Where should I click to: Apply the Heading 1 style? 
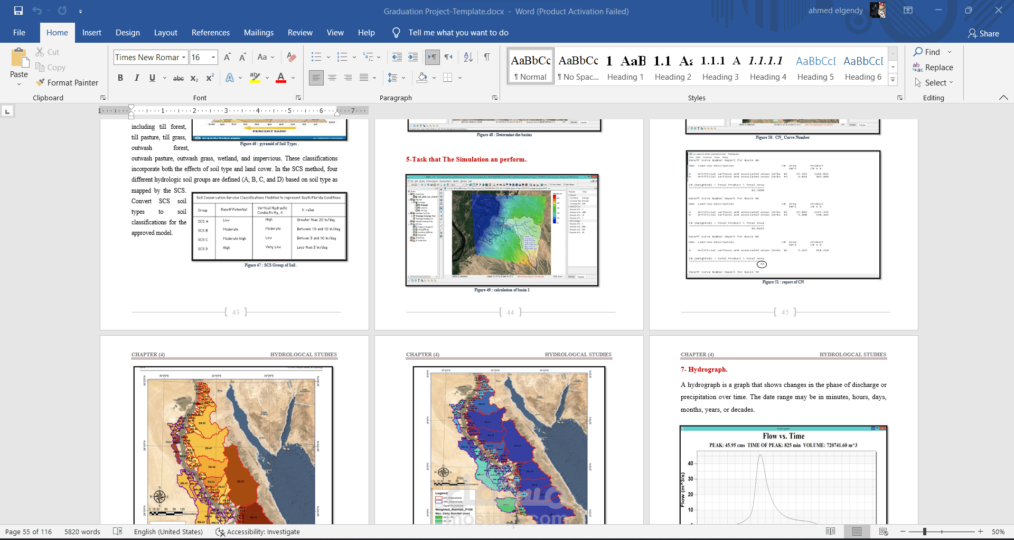625,67
